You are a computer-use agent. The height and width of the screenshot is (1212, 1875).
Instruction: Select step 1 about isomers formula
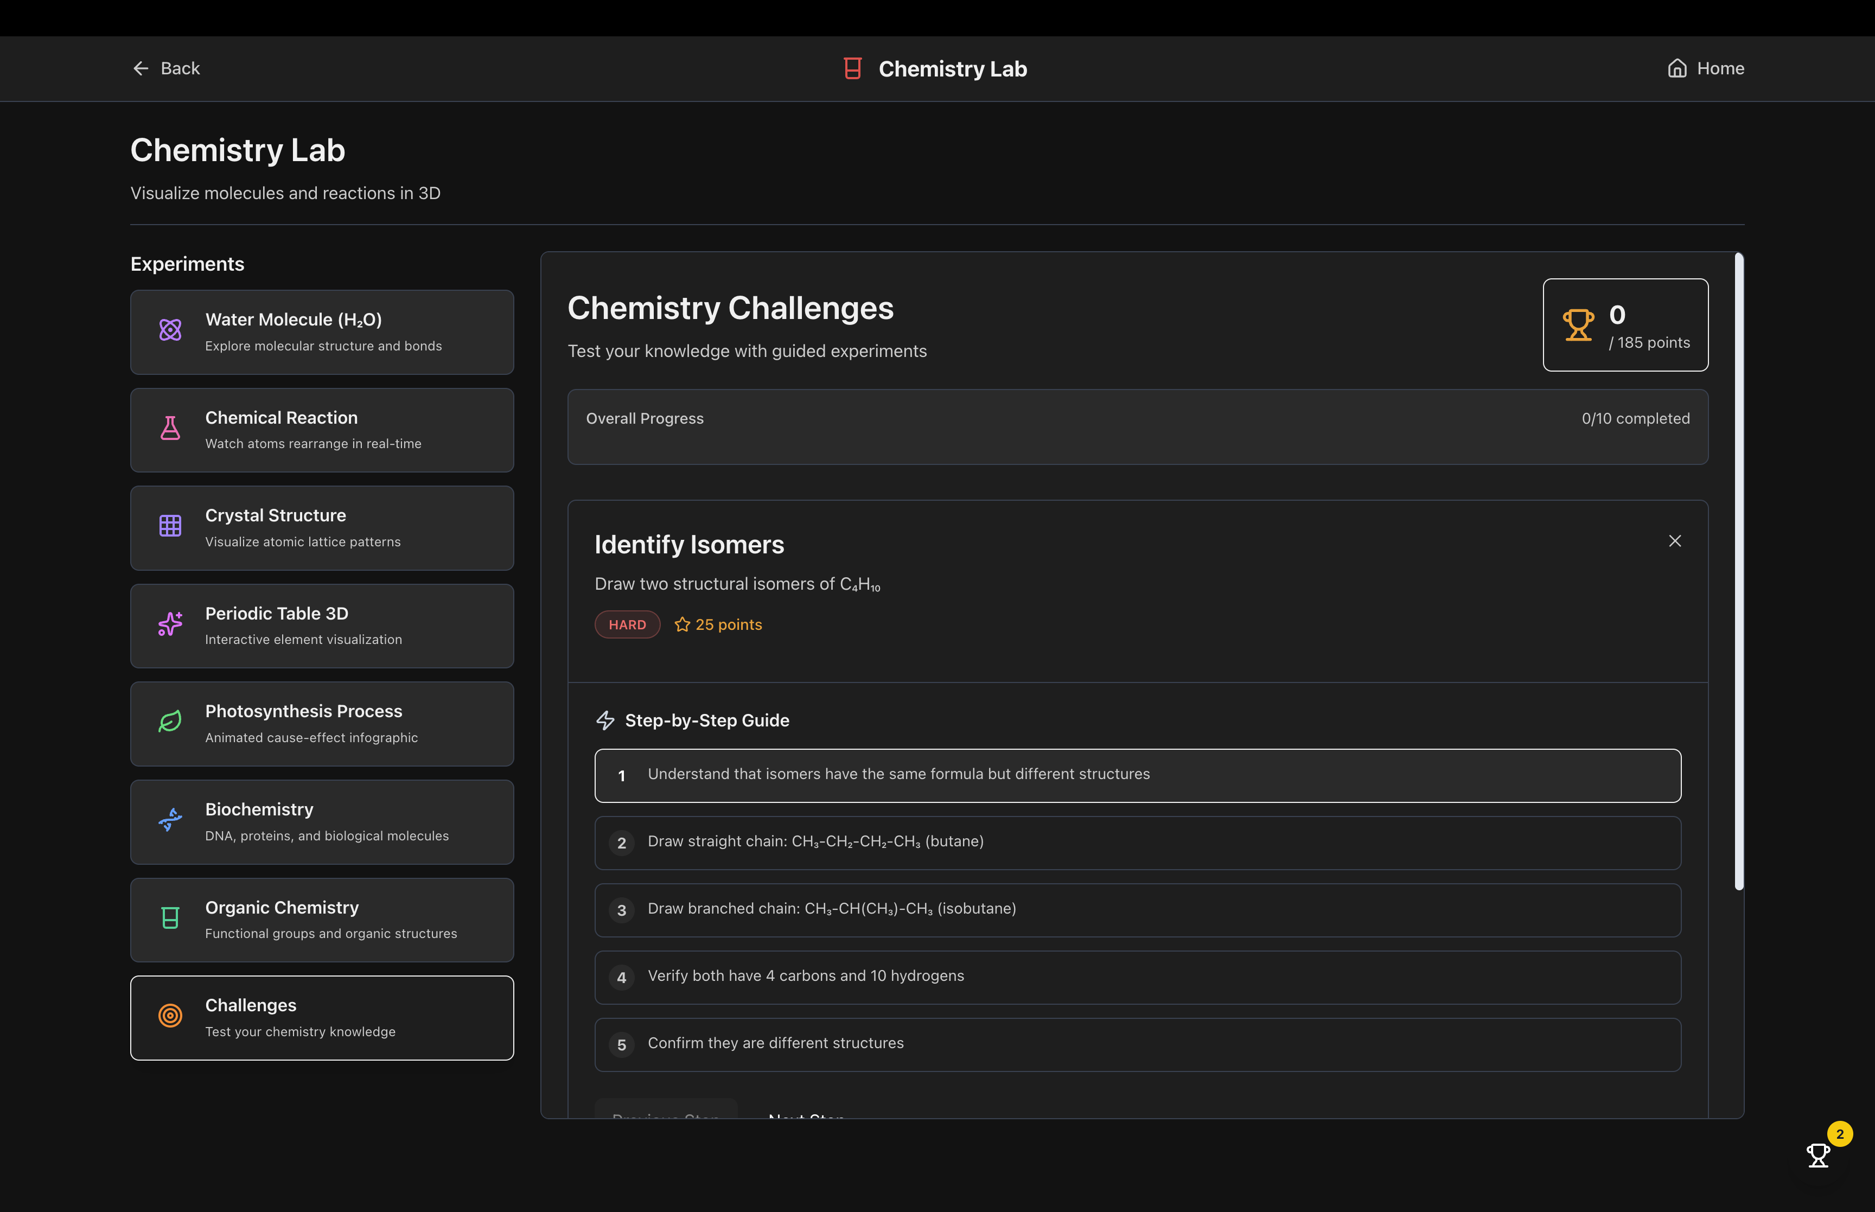coord(1137,775)
